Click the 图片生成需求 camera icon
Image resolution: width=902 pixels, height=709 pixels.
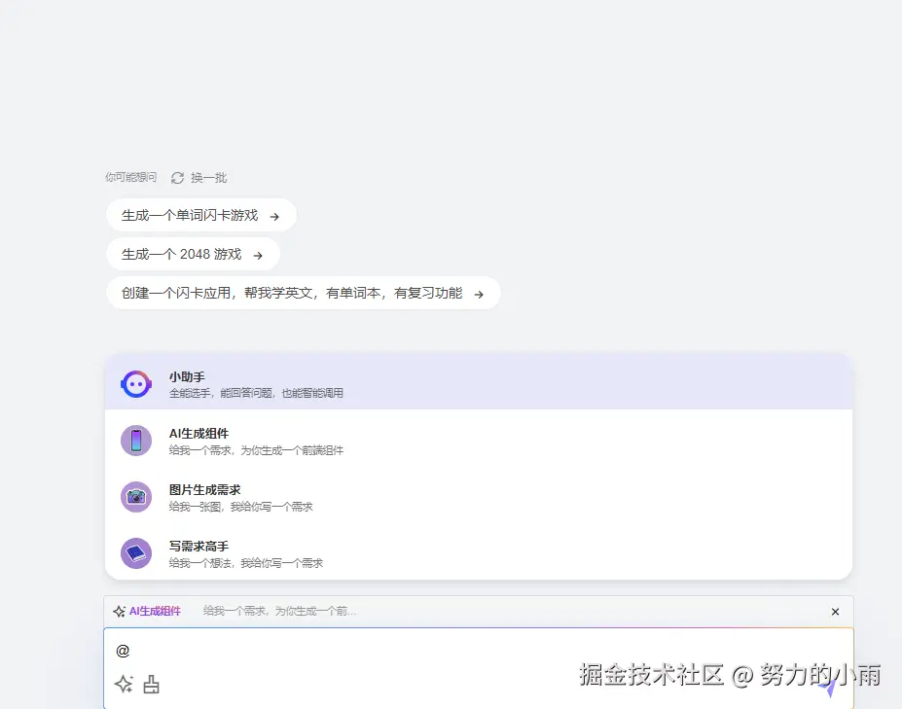(x=135, y=496)
